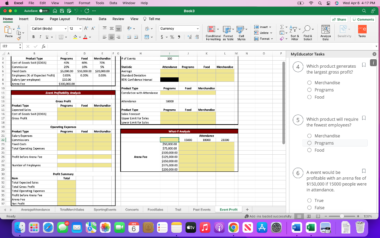Click the Home icon in title bar
Image resolution: width=380 pixels, height=238 pixels.
(55, 11)
